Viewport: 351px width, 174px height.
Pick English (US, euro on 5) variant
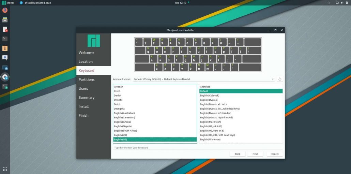tap(241, 131)
